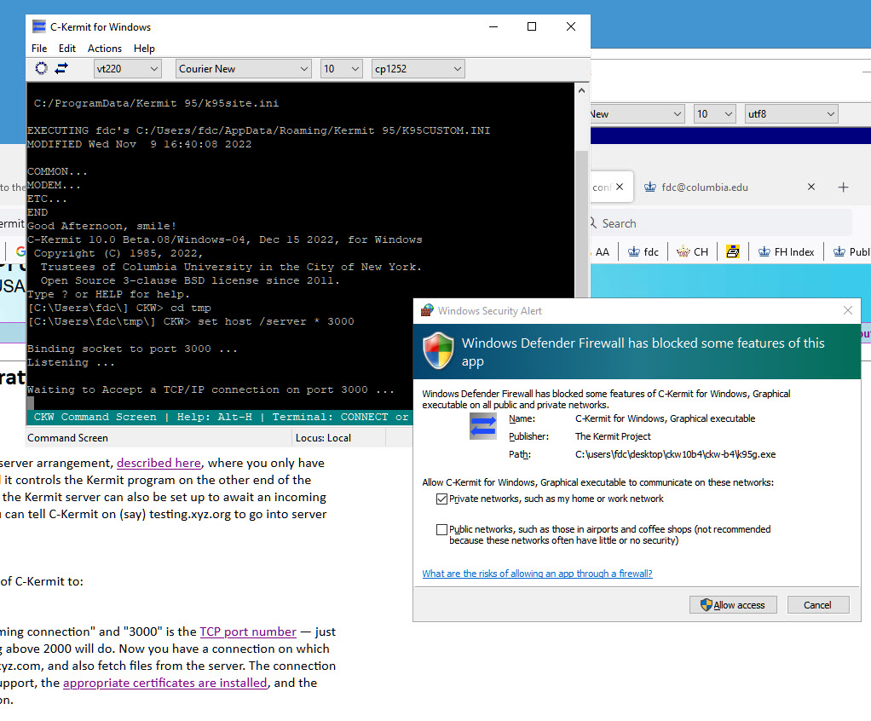The height and width of the screenshot is (721, 871).
Task: Click the yellow printer bookmark icon
Action: [x=733, y=251]
